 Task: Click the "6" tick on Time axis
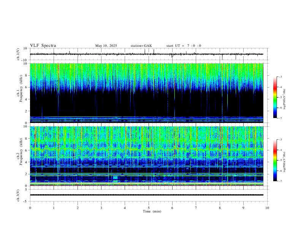(x=173, y=208)
